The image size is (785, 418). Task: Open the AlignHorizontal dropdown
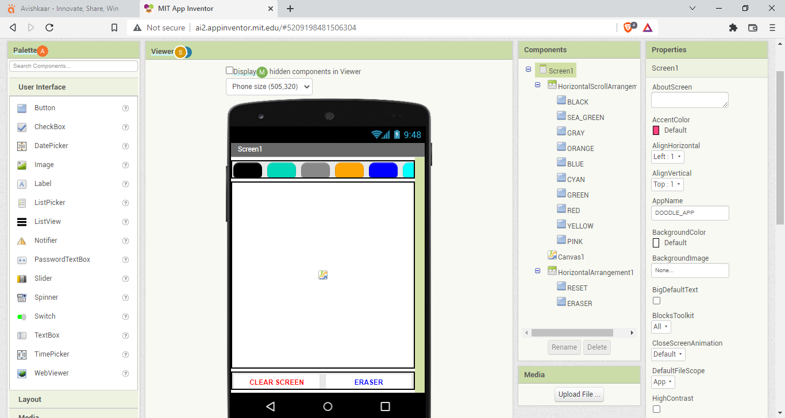pos(667,156)
